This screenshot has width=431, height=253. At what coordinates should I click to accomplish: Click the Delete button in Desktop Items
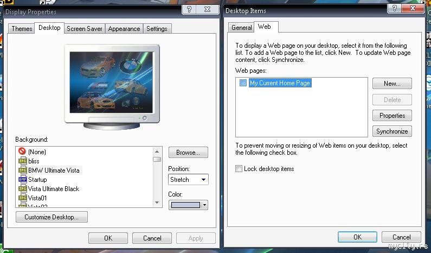click(x=393, y=100)
